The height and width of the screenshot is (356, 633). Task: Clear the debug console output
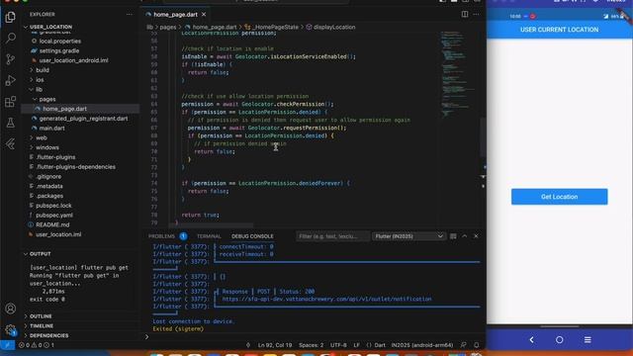[453, 236]
